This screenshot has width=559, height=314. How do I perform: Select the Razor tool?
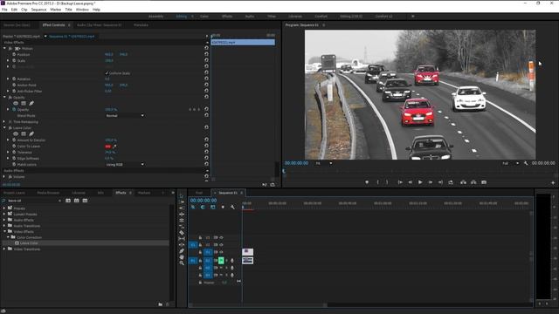pos(182,233)
